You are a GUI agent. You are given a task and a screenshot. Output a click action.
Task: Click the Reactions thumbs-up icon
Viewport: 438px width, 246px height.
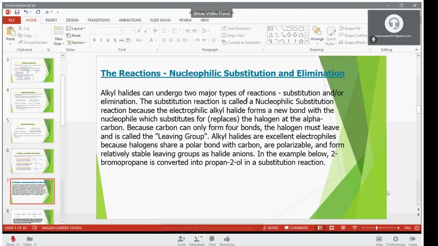(x=227, y=239)
